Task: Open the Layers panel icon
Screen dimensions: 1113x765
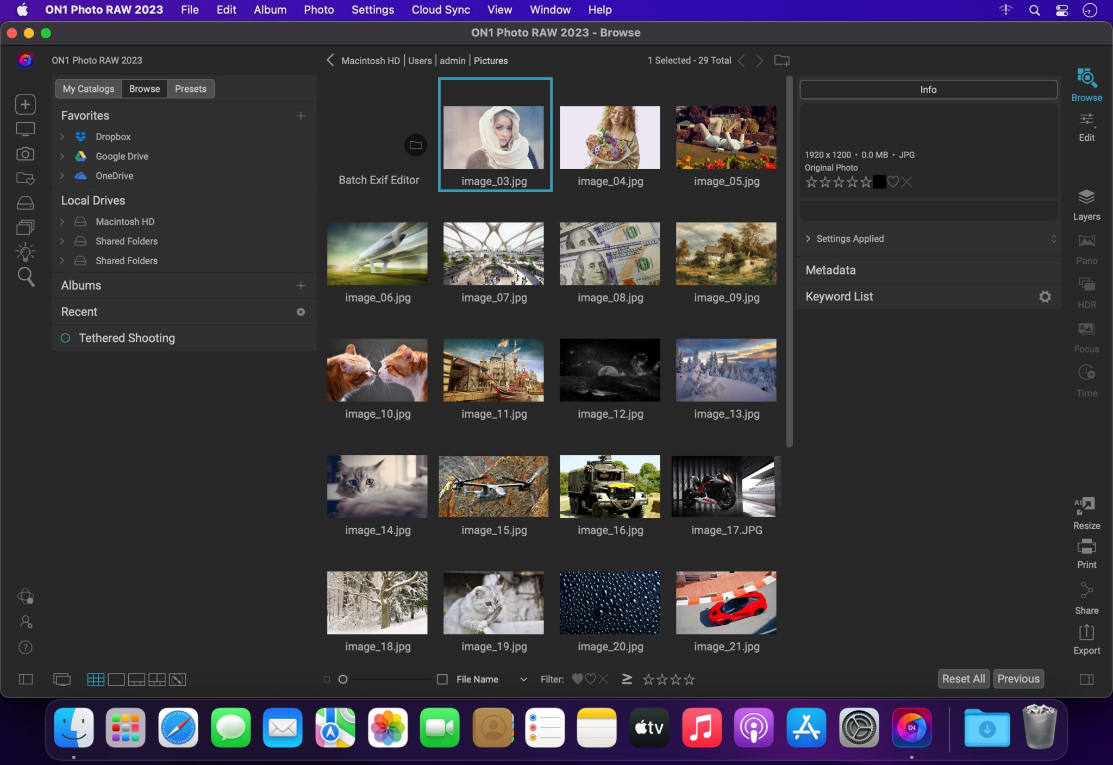Action: [1085, 198]
